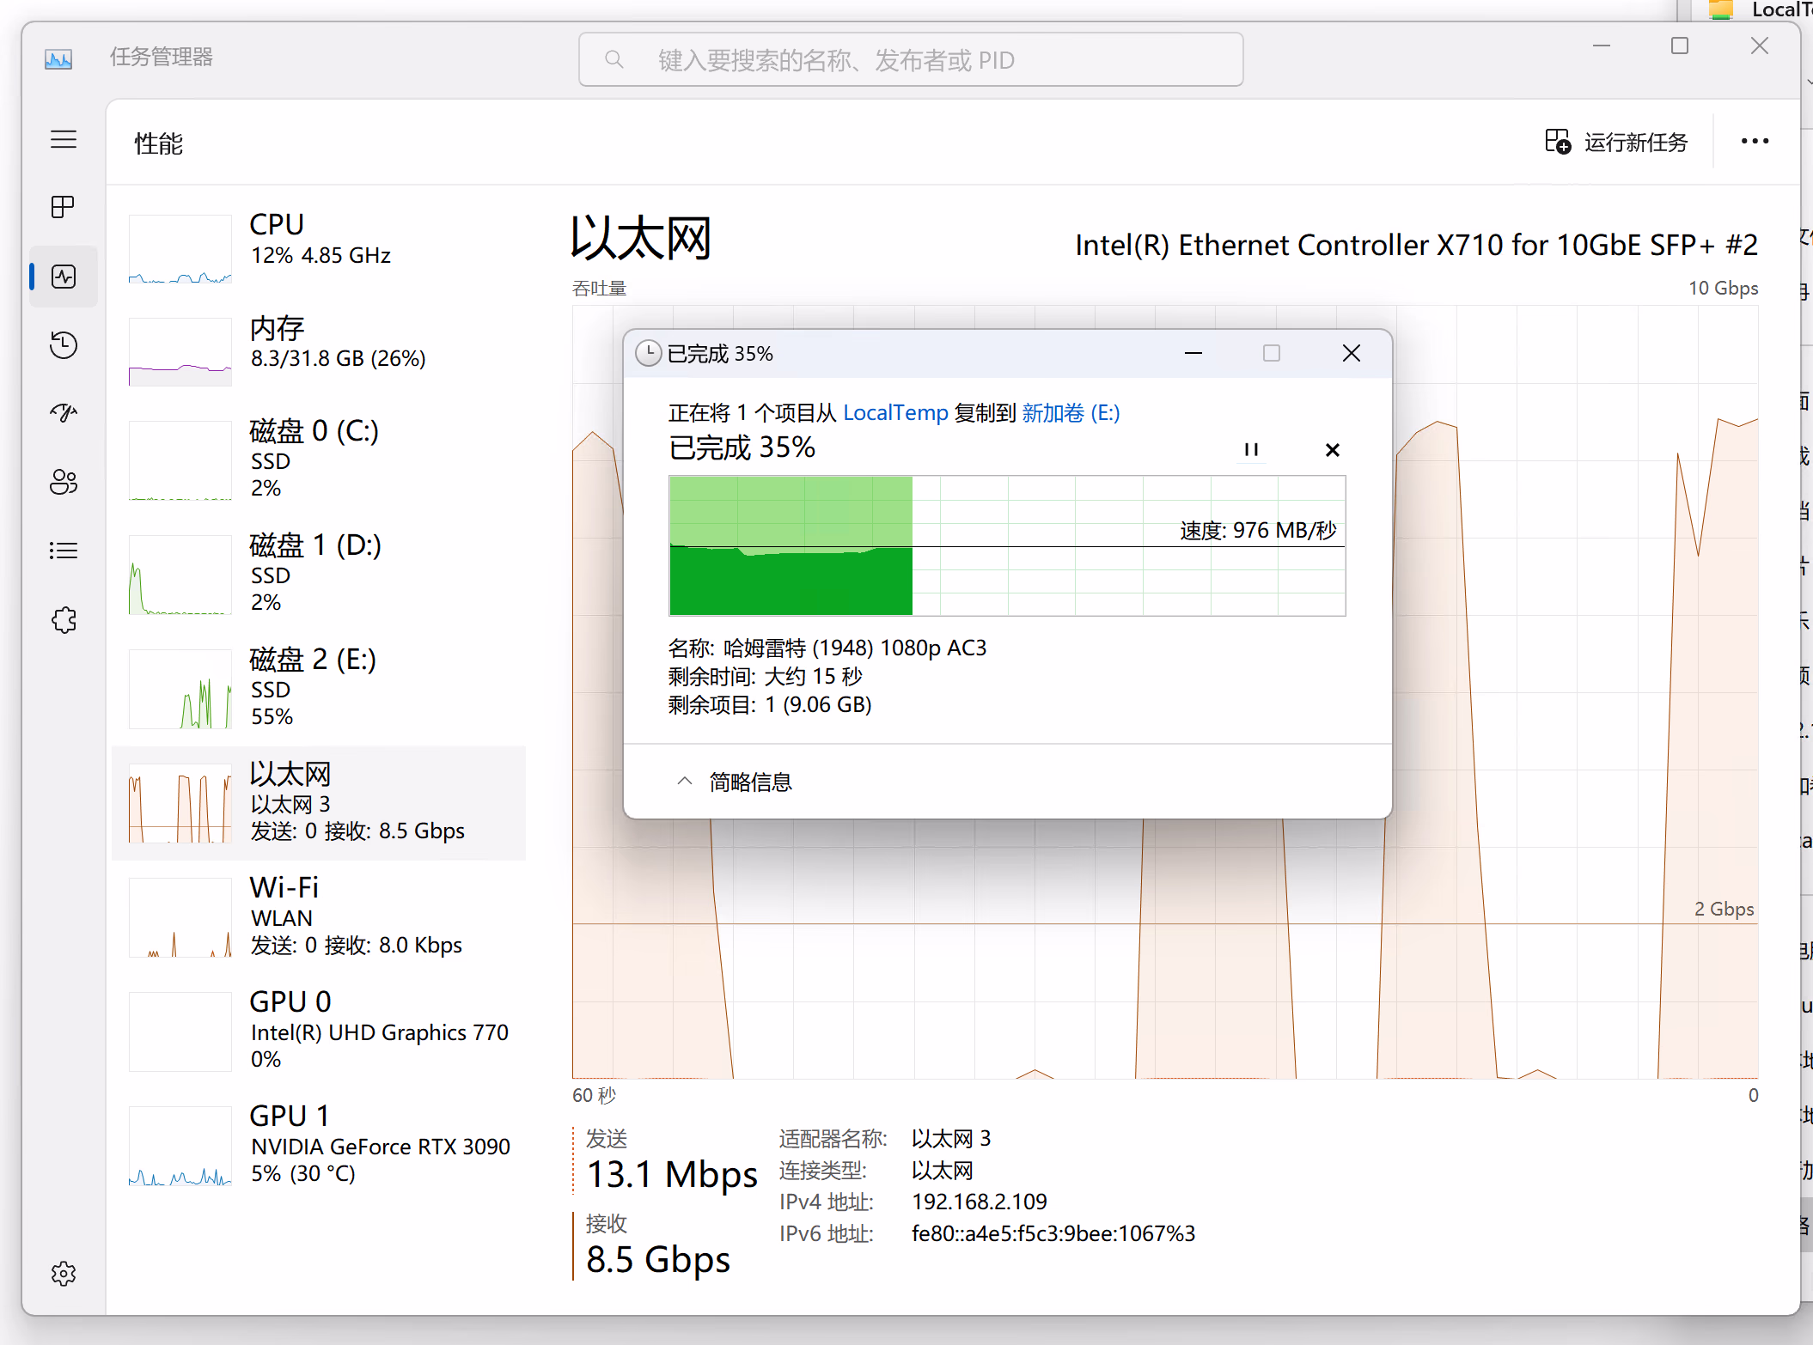Cancel the file copy operation
Screen dimensions: 1813x1345
1332,449
